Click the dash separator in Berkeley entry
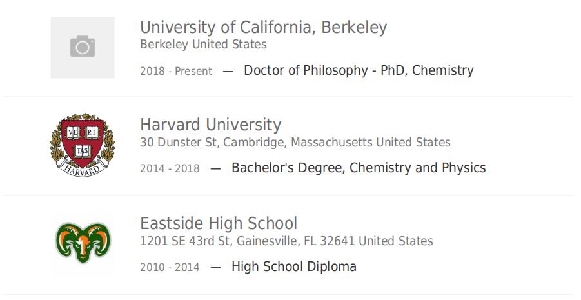The image size is (581, 300). pos(228,71)
